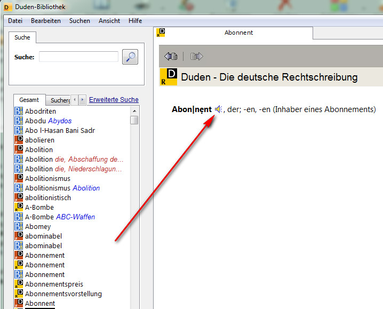This screenshot has height=309, width=383.
Task: Click the magnifier search button
Action: (130, 57)
